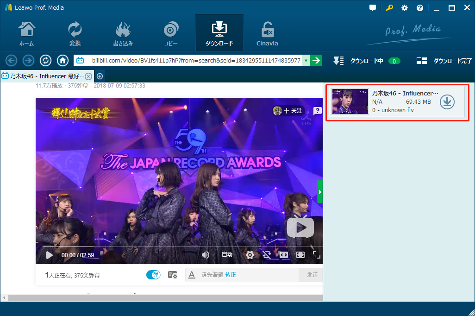Open the help question mark icon
This screenshot has height=316, width=475.
[420, 8]
